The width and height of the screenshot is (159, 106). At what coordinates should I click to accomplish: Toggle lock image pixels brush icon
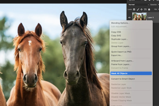pos(138,10)
